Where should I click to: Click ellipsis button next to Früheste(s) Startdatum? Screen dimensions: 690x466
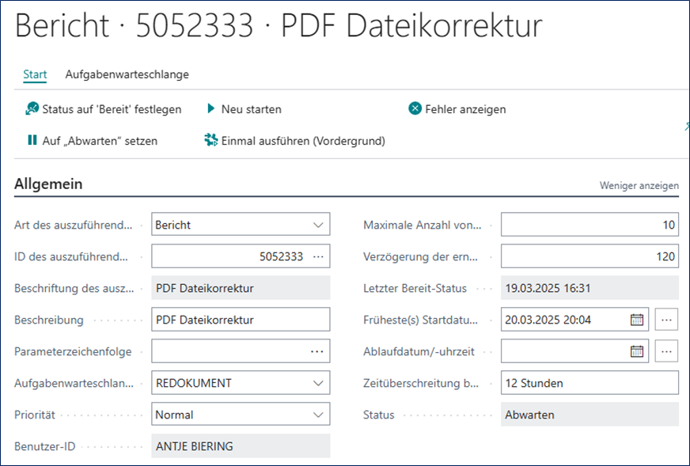(x=667, y=320)
